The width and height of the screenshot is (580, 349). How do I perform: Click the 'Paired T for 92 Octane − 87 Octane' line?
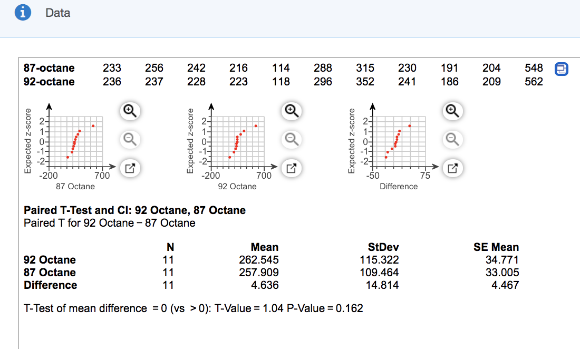[110, 224]
